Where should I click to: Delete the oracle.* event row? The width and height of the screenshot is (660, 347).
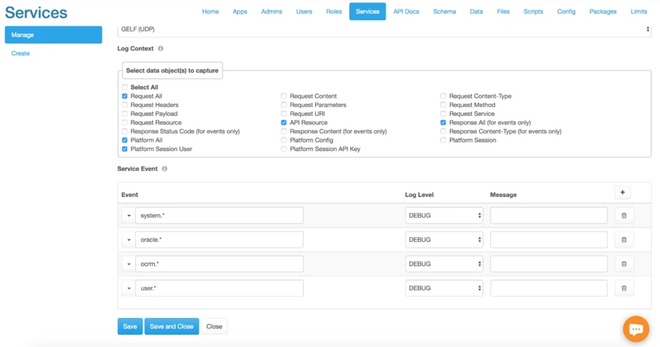(x=623, y=239)
